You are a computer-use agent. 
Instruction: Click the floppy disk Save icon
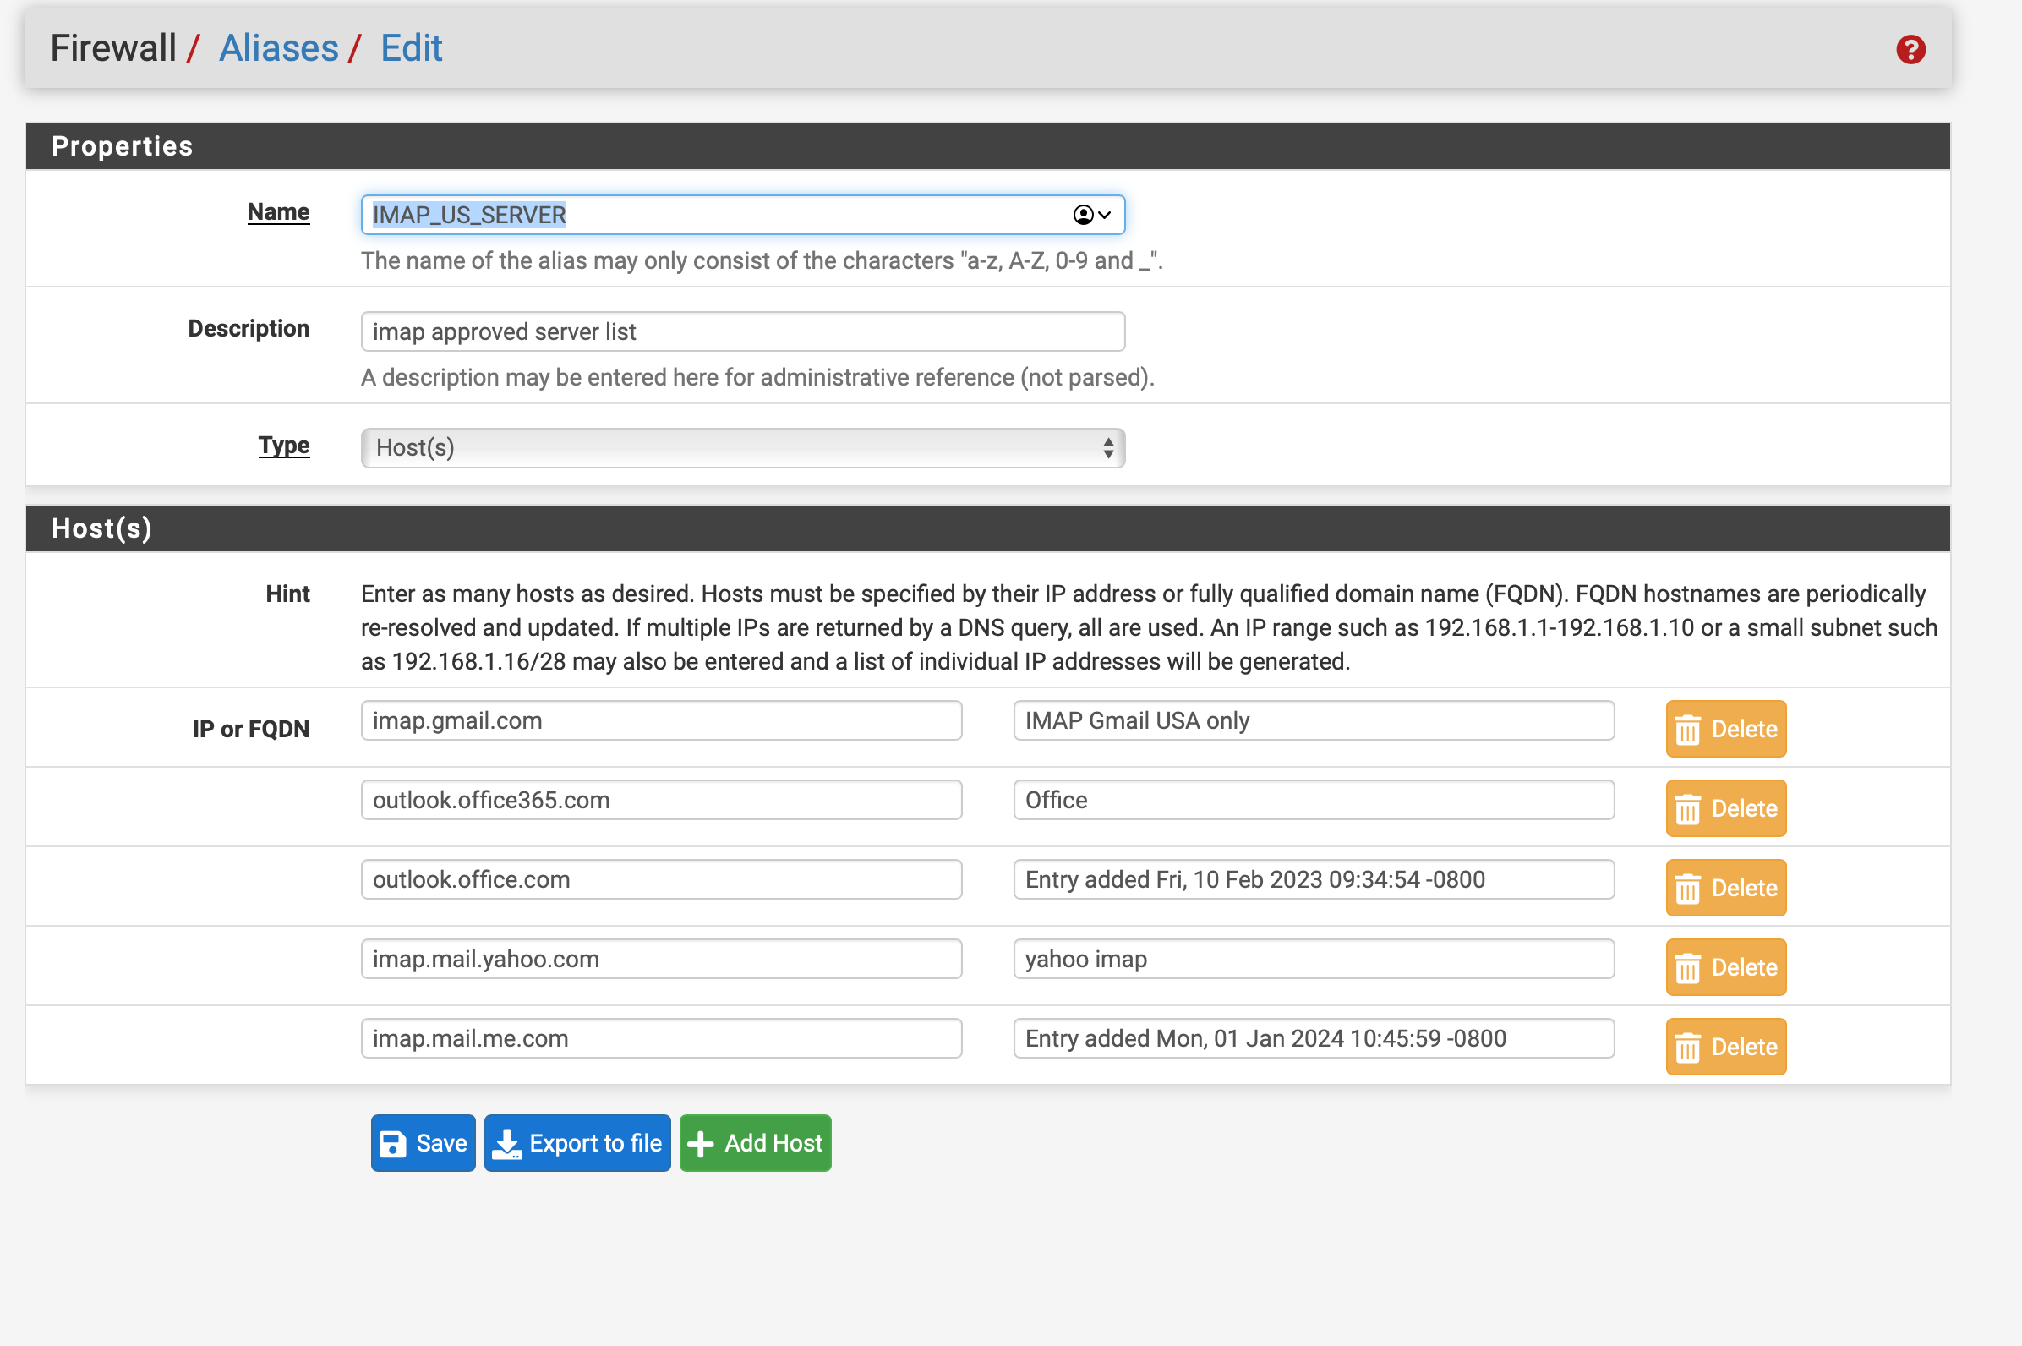[x=393, y=1143]
